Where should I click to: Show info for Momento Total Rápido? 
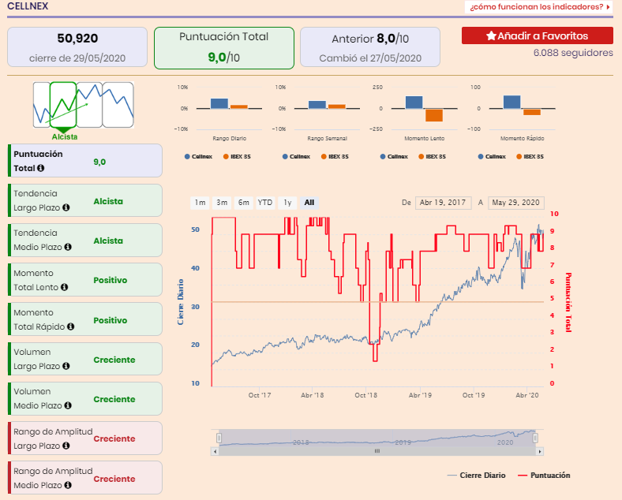pyautogui.click(x=70, y=326)
